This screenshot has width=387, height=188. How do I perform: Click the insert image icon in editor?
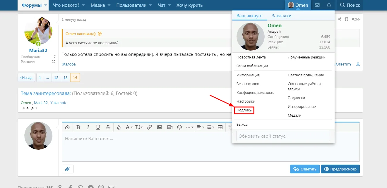click(x=160, y=127)
